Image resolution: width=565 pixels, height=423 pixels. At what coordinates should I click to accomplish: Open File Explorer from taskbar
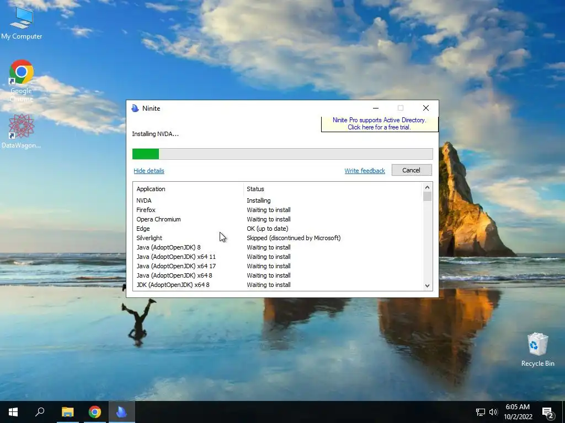pos(67,412)
